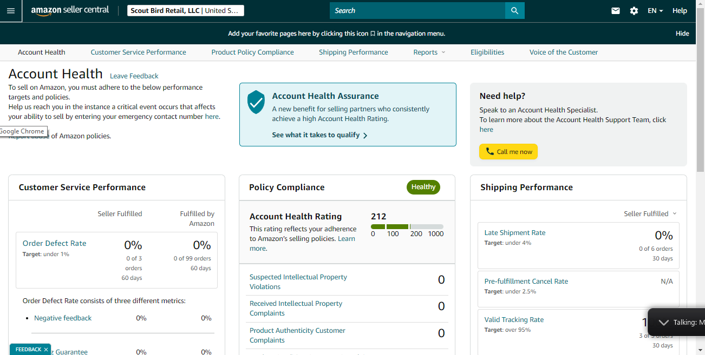Hide the favorites bar
705x355 pixels.
click(682, 34)
